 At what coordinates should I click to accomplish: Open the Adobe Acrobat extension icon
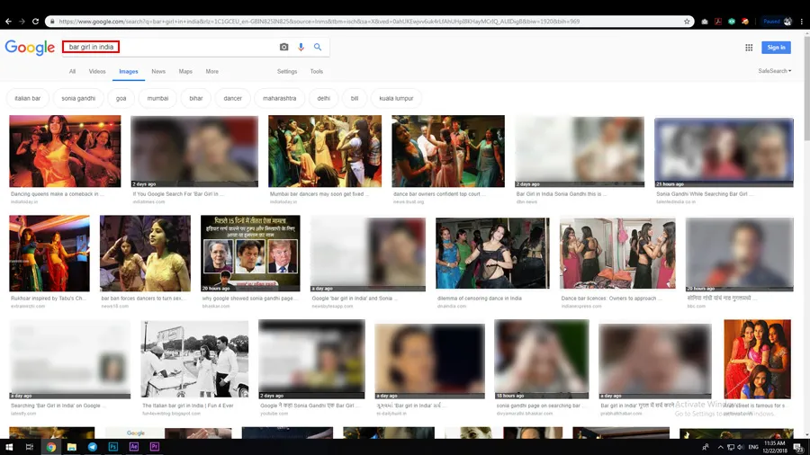click(718, 22)
